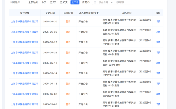Open company link in 民初280号 row
The image size is (176, 109).
pyautogui.click(x=25, y=94)
